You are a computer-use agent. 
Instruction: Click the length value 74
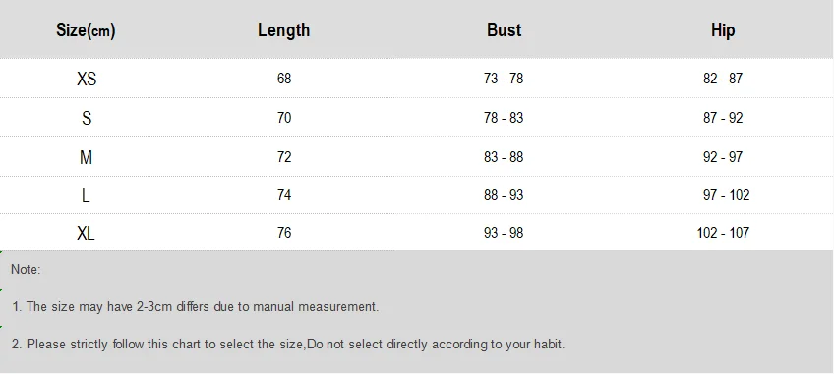coord(284,195)
